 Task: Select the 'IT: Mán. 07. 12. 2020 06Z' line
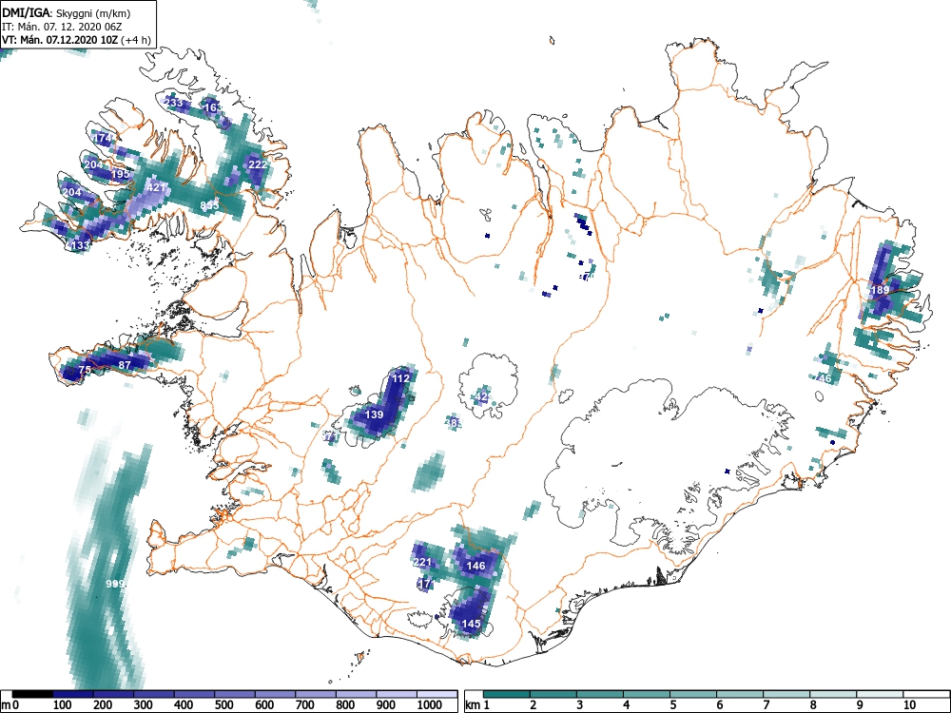62,27
